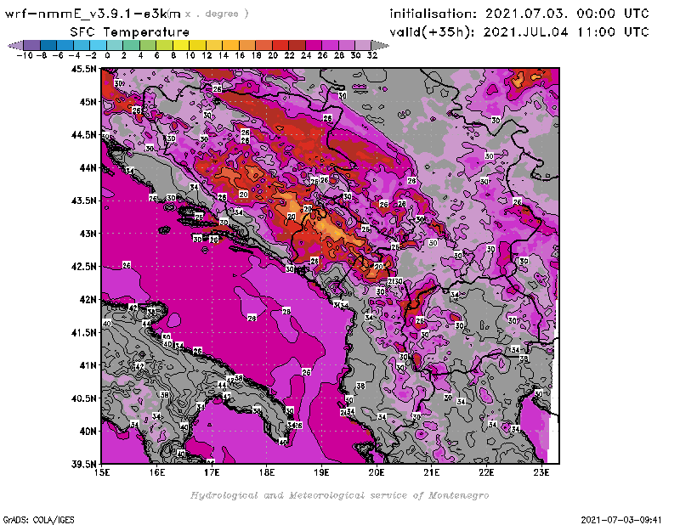Screen dimensions: 680x525
Task: Click the timestamp 2021-07-03-09:41
Action: 621,519
